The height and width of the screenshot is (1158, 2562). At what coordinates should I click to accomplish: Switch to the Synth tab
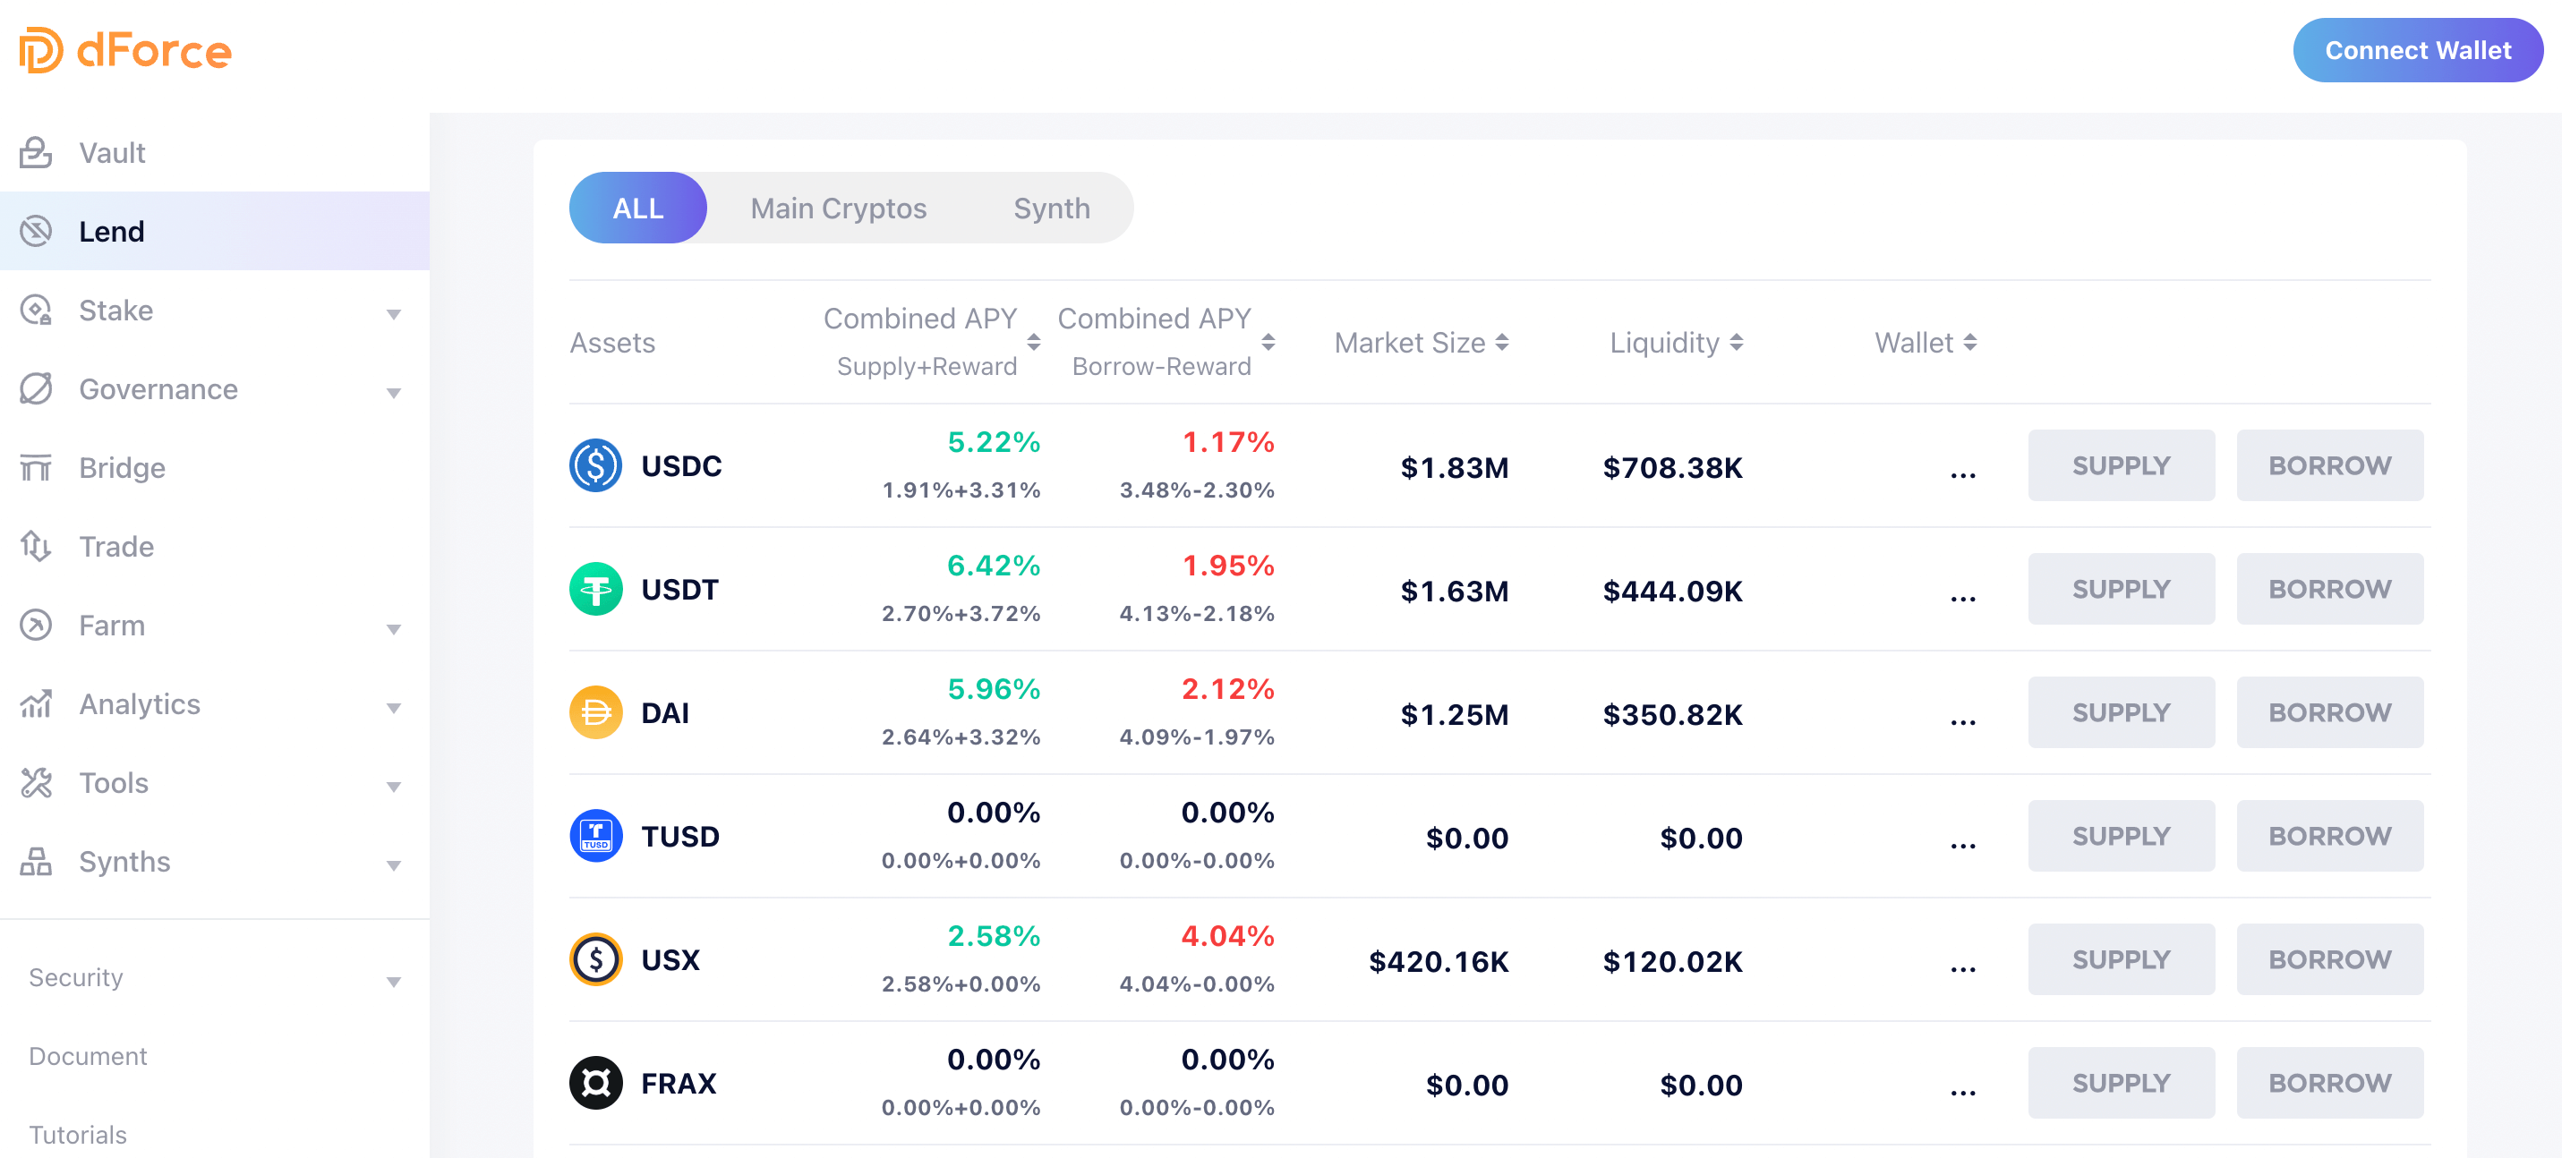1051,208
